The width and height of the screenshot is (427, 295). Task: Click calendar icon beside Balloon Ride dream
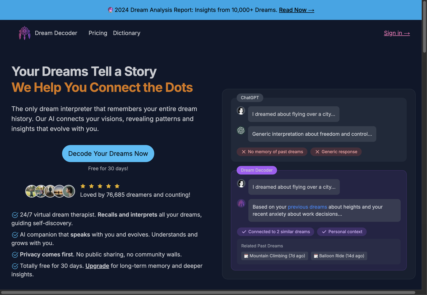[x=316, y=256]
